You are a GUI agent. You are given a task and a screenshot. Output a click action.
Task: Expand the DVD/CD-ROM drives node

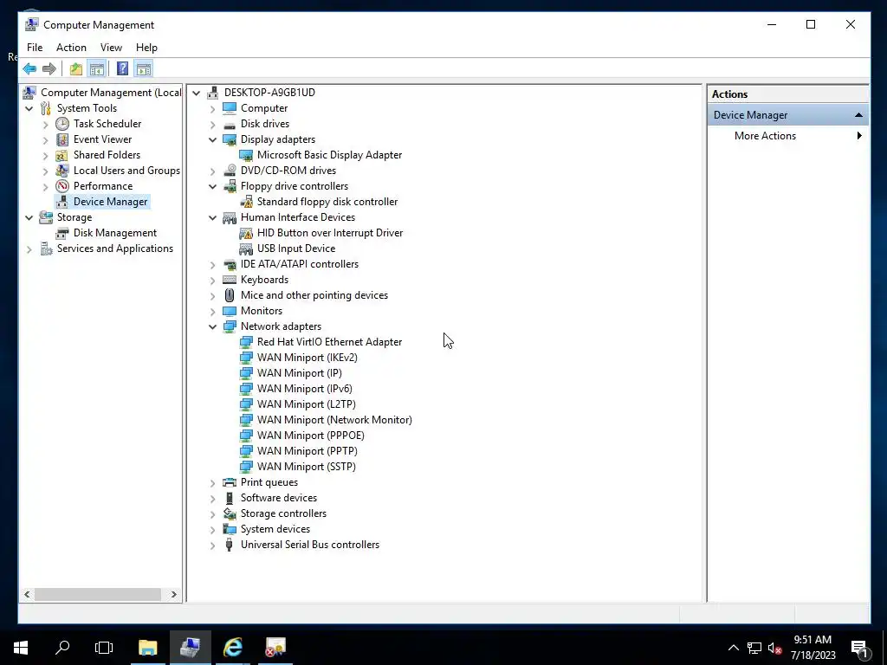coord(213,171)
